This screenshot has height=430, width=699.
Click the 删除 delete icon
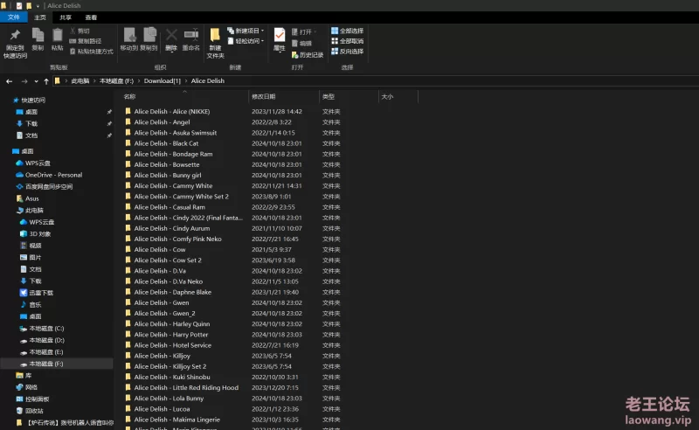(171, 35)
